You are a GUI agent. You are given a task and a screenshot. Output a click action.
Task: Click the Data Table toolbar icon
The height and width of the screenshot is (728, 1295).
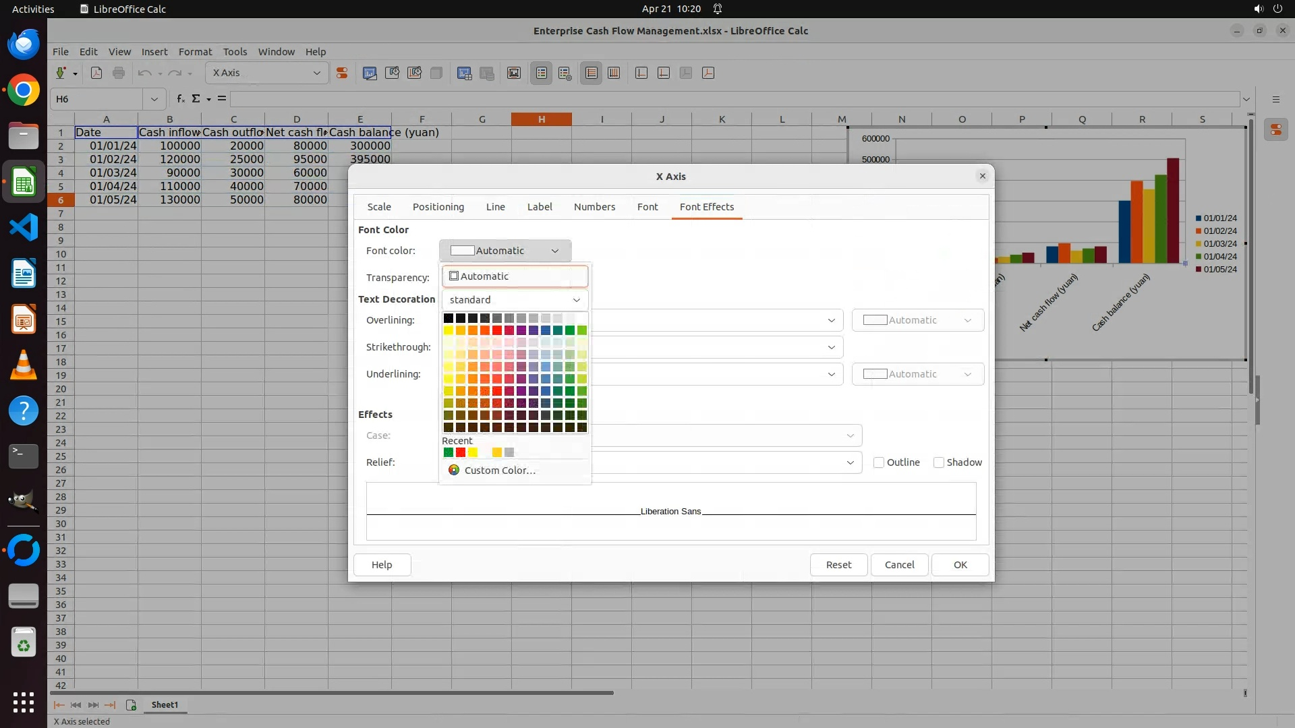point(464,73)
